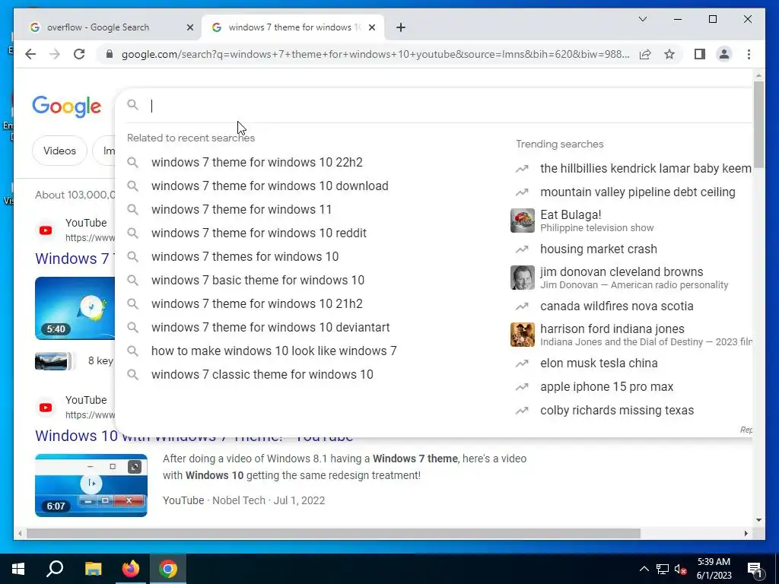The width and height of the screenshot is (779, 584).
Task: Click Eat Bulaga! thumbnail image
Action: pyautogui.click(x=522, y=221)
